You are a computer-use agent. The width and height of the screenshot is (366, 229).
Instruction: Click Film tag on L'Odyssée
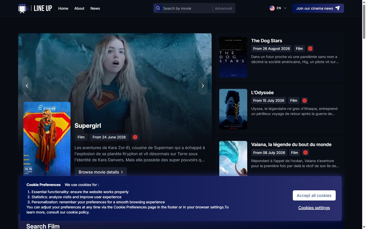294,101
